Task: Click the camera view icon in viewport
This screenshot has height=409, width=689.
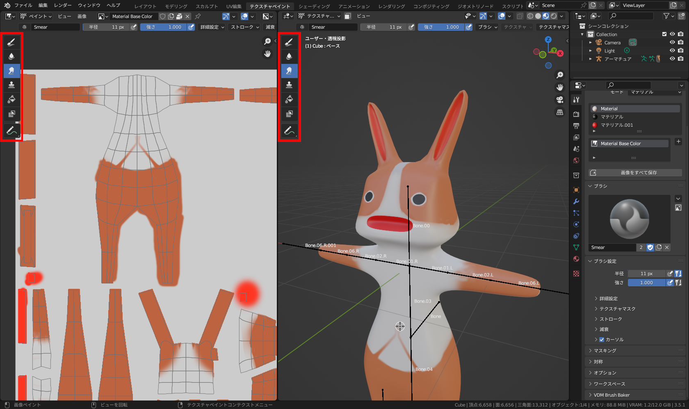Action: pos(560,100)
